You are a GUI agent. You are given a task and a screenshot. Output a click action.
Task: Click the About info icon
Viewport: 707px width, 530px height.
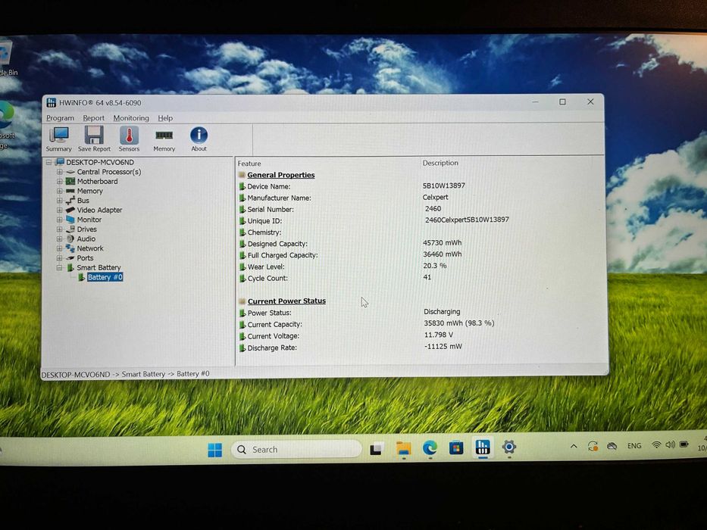[199, 139]
